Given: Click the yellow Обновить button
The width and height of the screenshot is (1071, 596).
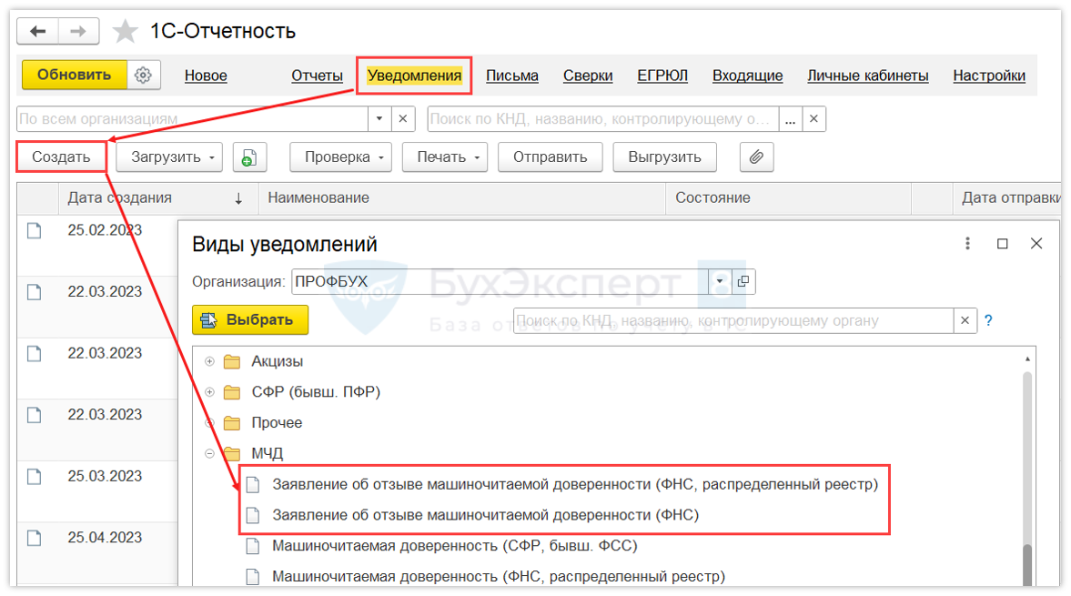Looking at the screenshot, I should [75, 76].
